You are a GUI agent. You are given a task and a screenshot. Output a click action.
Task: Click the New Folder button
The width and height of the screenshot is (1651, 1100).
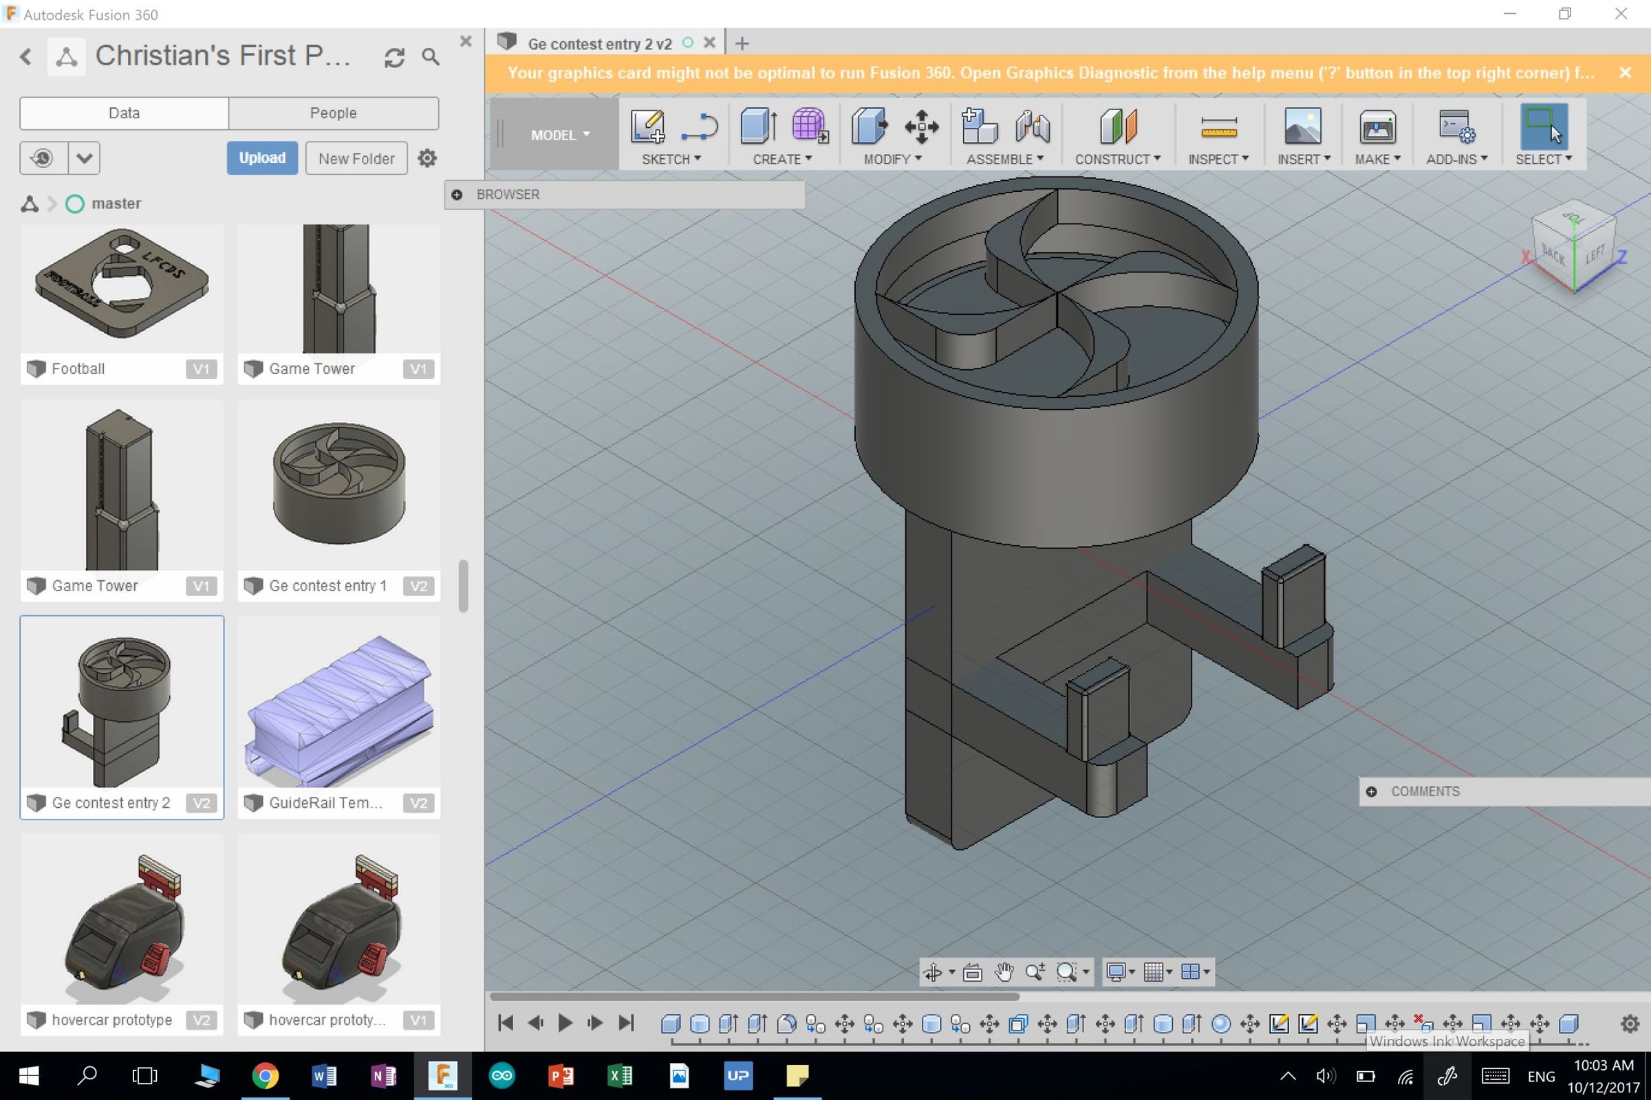[x=356, y=159]
